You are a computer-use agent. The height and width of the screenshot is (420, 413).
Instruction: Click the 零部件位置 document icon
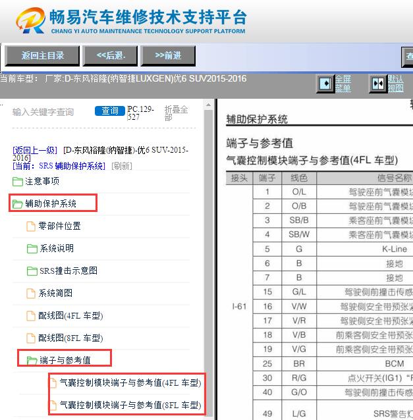pyautogui.click(x=31, y=226)
